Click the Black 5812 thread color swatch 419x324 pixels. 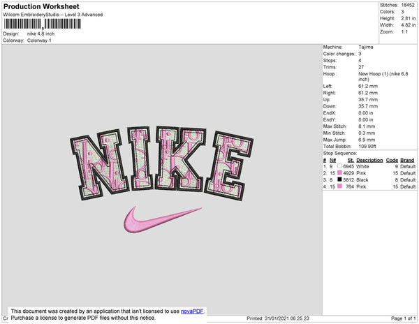[339, 179]
